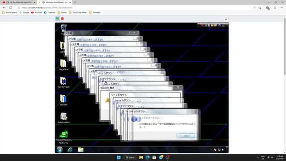The width and height of the screenshot is (286, 161).
Task: Open the Facebook bookmark
Action: click(50, 13)
